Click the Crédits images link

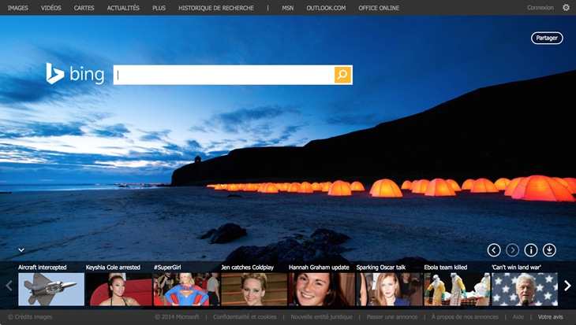[30, 317]
